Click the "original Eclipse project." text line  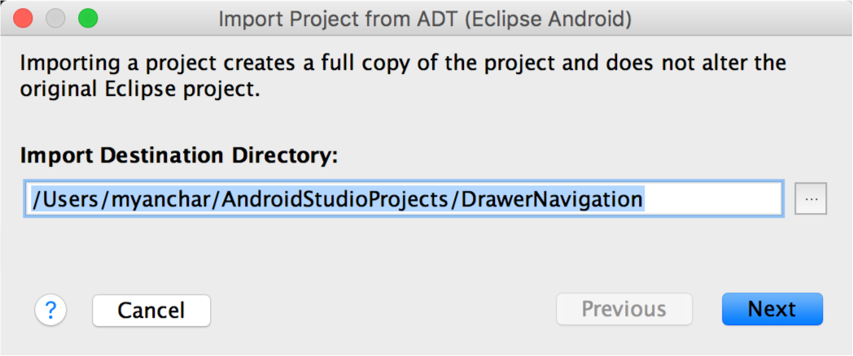(x=139, y=89)
